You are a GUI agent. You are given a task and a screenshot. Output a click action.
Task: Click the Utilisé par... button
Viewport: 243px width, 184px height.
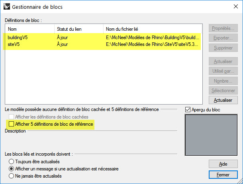click(x=223, y=71)
